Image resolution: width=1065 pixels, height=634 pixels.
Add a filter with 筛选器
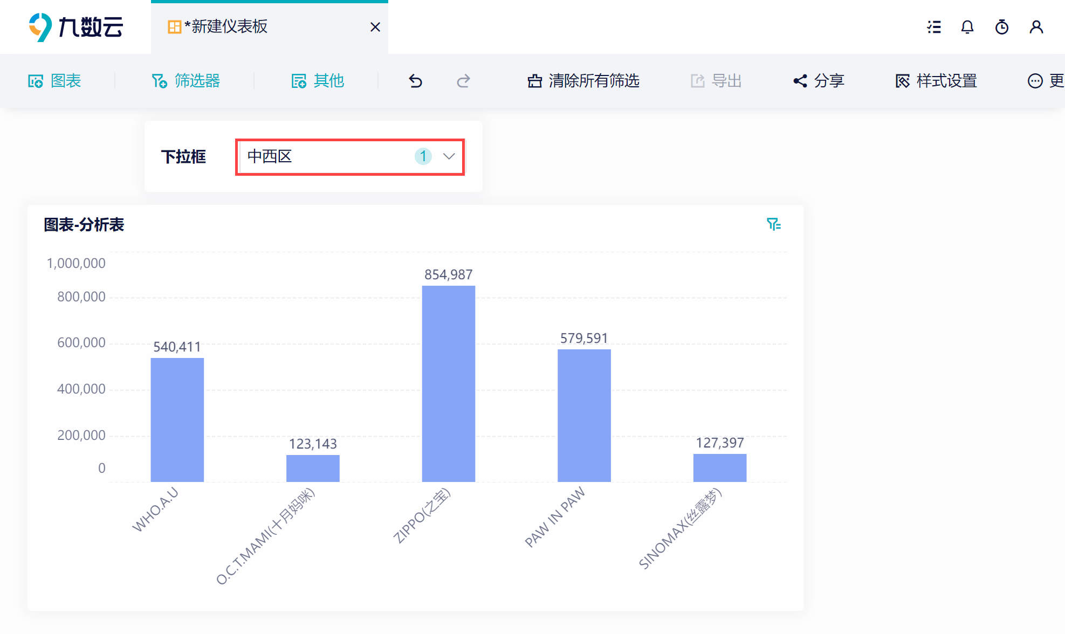click(185, 81)
